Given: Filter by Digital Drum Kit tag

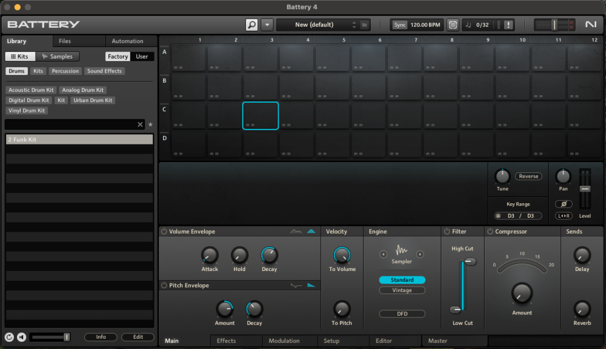Looking at the screenshot, I should click(28, 100).
